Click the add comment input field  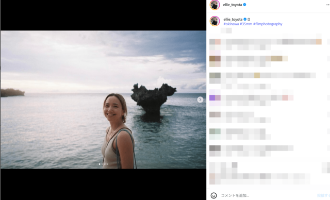click(x=267, y=195)
